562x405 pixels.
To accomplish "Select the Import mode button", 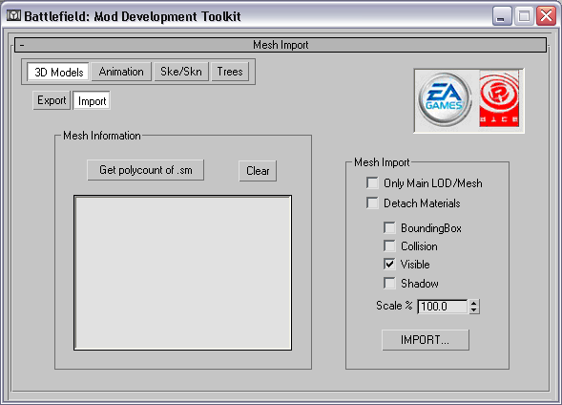I will (92, 101).
